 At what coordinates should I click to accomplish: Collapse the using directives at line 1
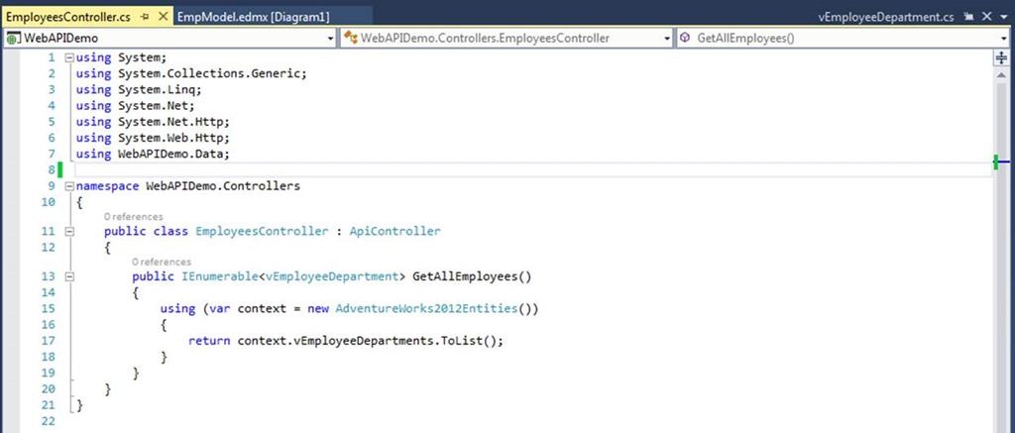pyautogui.click(x=69, y=57)
